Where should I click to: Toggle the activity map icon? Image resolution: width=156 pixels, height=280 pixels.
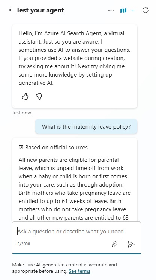click(123, 11)
